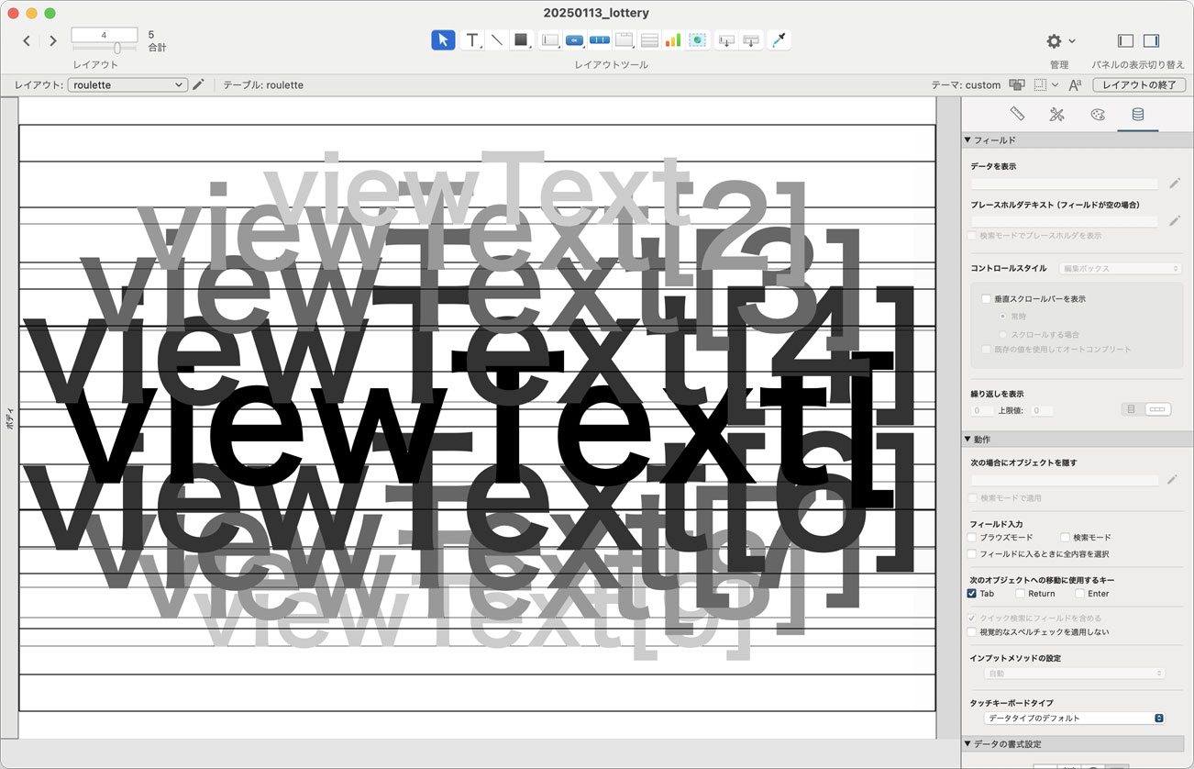Click the Part tool icon

pyautogui.click(x=751, y=39)
